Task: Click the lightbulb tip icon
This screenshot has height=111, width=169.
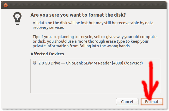Action: [x=17, y=18]
